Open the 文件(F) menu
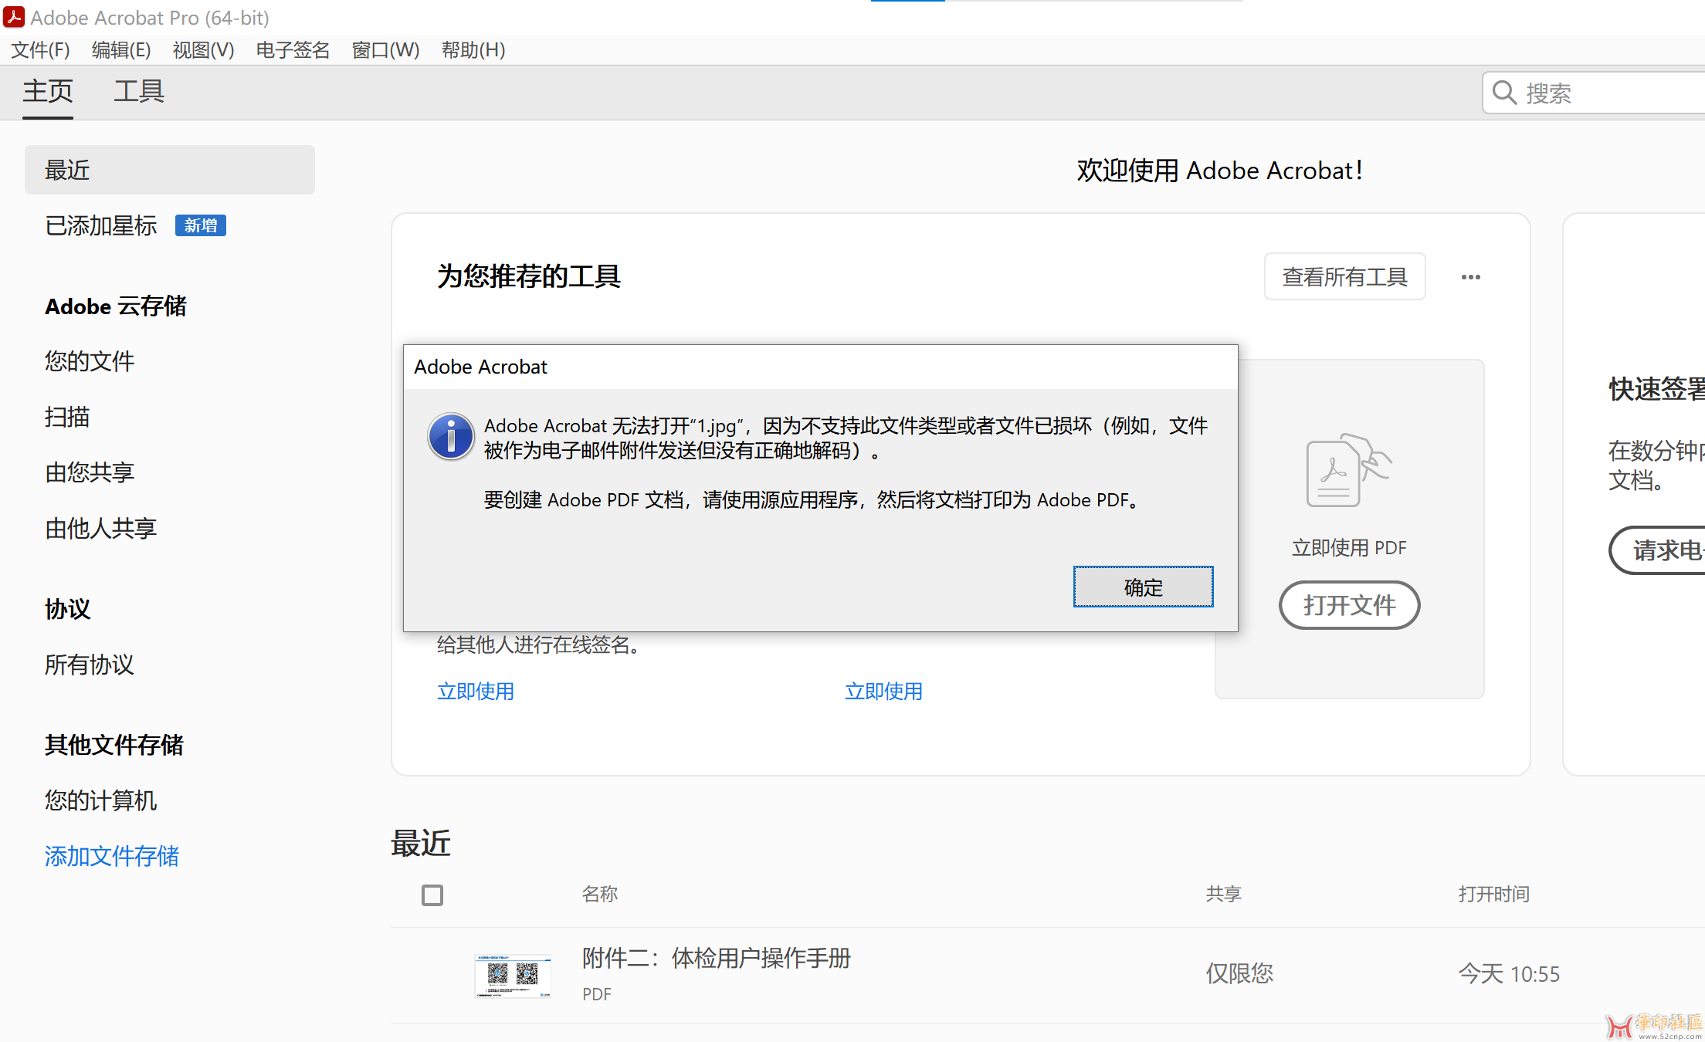The height and width of the screenshot is (1042, 1705). pos(40,50)
